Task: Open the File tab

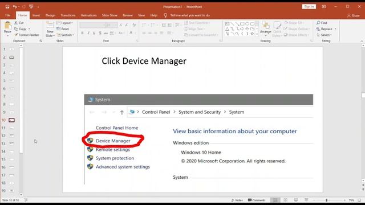Action: click(7, 15)
